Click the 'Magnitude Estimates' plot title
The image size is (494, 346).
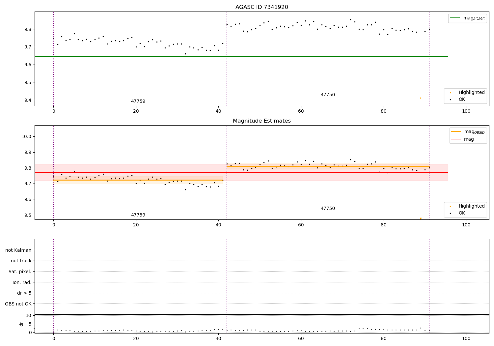[261, 121]
